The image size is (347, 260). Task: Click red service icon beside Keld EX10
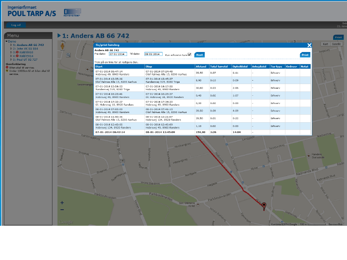[x=18, y=52]
